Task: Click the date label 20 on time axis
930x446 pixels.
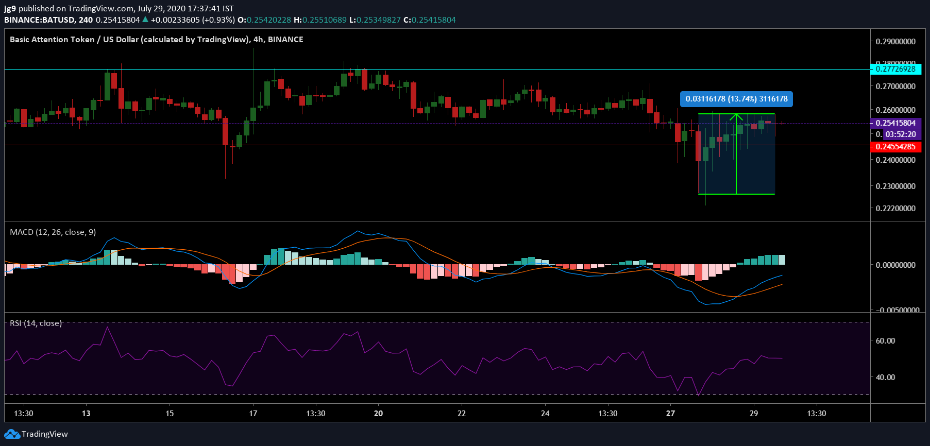Action: click(378, 414)
